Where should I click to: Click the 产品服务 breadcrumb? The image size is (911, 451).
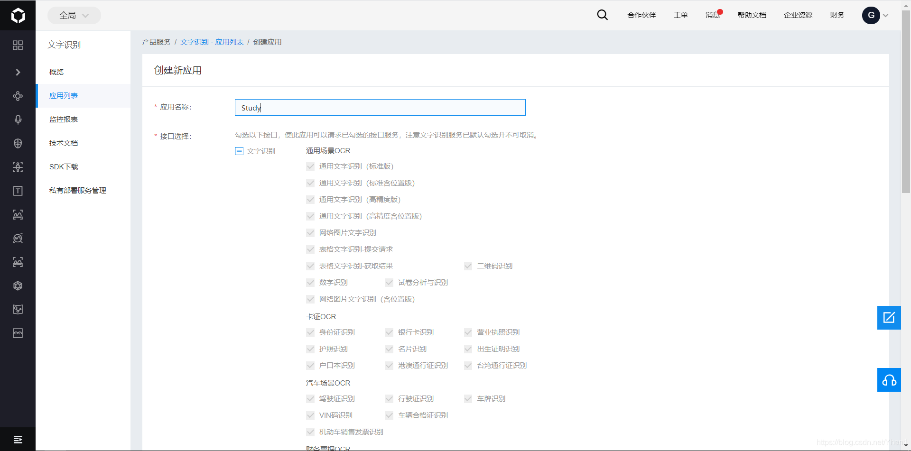pyautogui.click(x=156, y=42)
